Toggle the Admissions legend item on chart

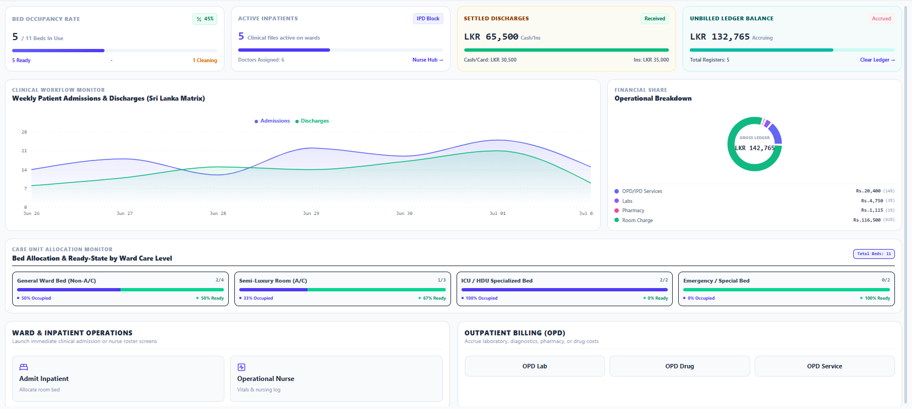coord(272,121)
